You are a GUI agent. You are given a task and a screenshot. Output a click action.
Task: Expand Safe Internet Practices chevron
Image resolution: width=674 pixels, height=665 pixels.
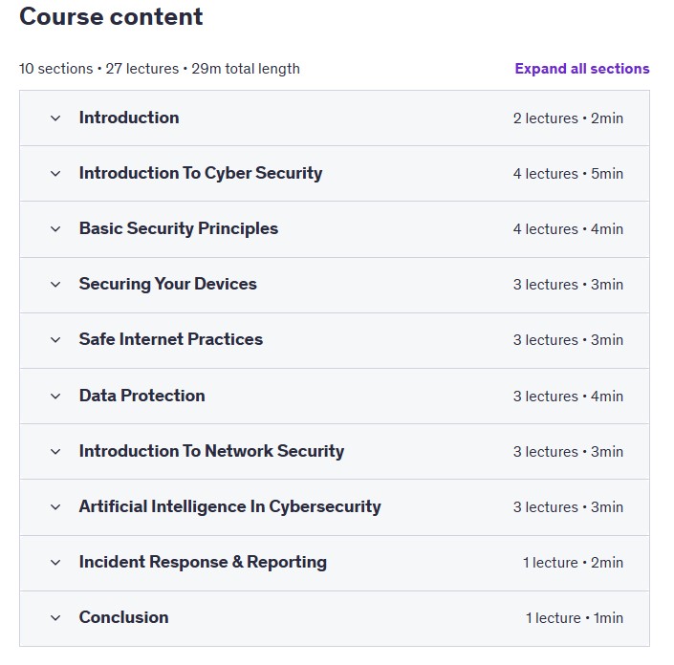(55, 340)
